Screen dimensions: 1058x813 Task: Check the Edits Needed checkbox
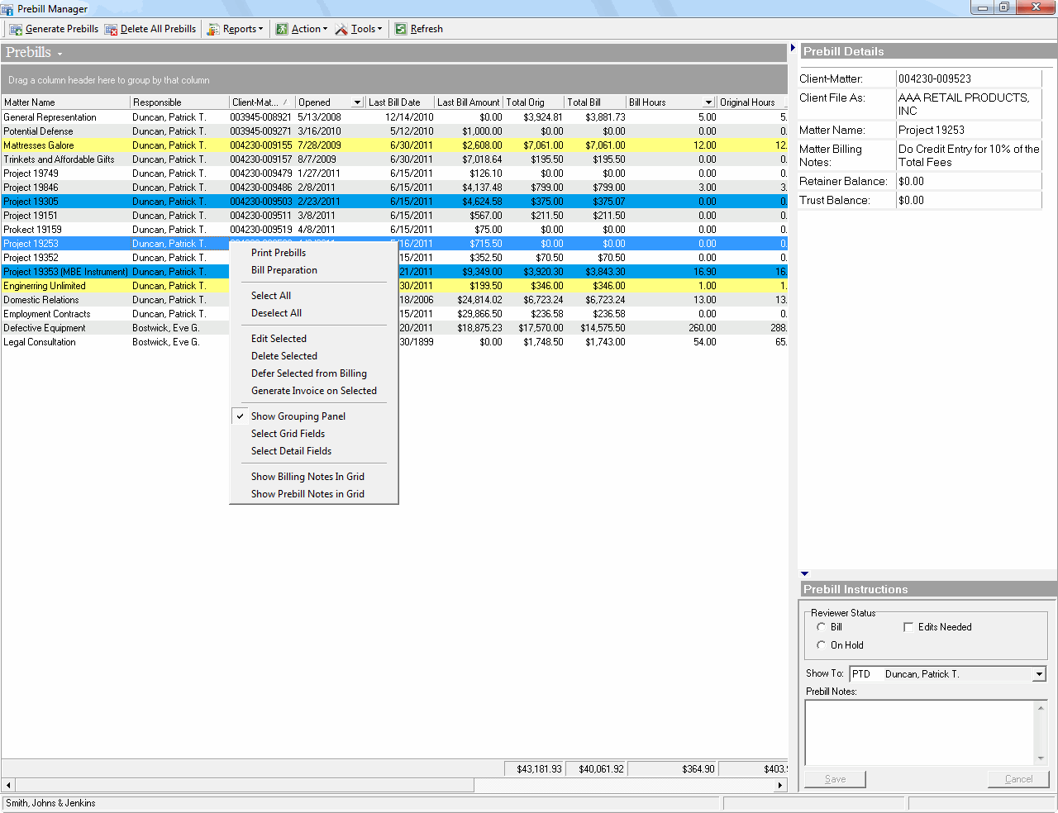pyautogui.click(x=908, y=627)
